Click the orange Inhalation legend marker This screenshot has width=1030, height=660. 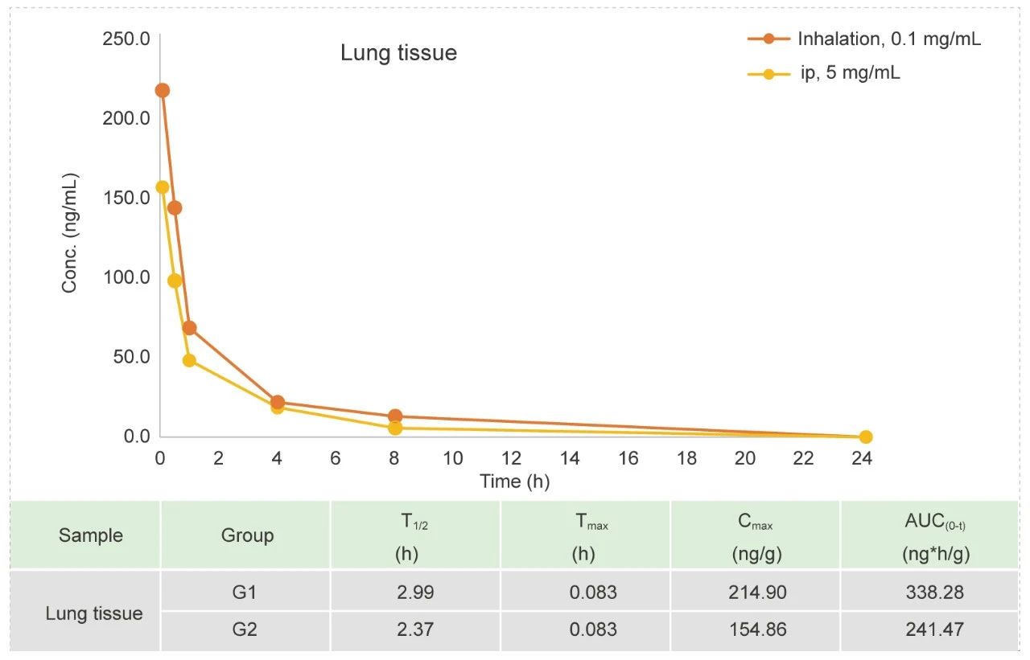coord(768,39)
